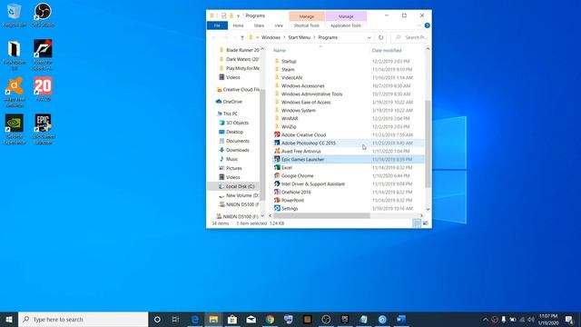The image size is (581, 327).
Task: Select the WinZip folder row
Action: coord(349,126)
